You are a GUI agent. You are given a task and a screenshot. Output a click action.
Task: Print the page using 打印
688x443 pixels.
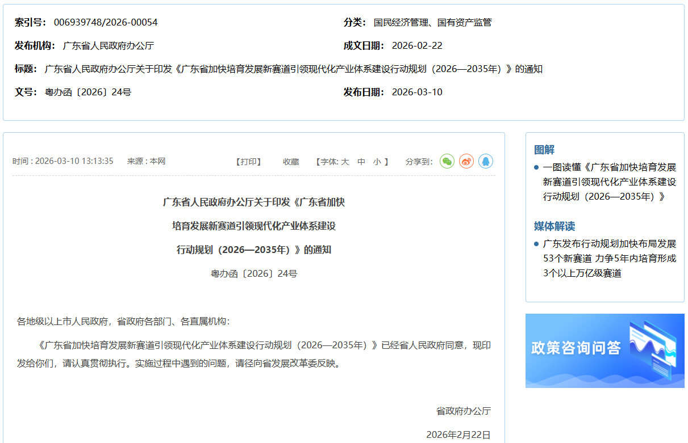(x=248, y=162)
